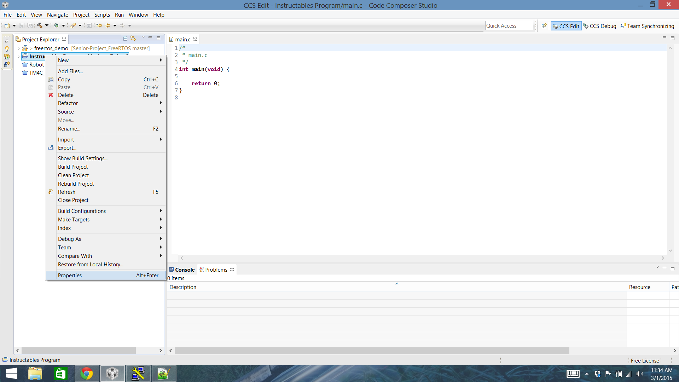Image resolution: width=679 pixels, height=382 pixels.
Task: Open the New file dropdown arrow
Action: point(14,25)
